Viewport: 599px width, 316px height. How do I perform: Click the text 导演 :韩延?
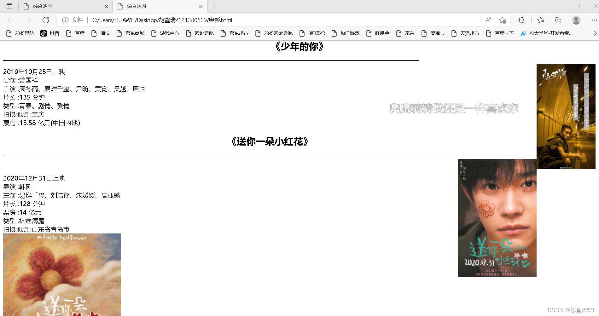[x=18, y=187]
